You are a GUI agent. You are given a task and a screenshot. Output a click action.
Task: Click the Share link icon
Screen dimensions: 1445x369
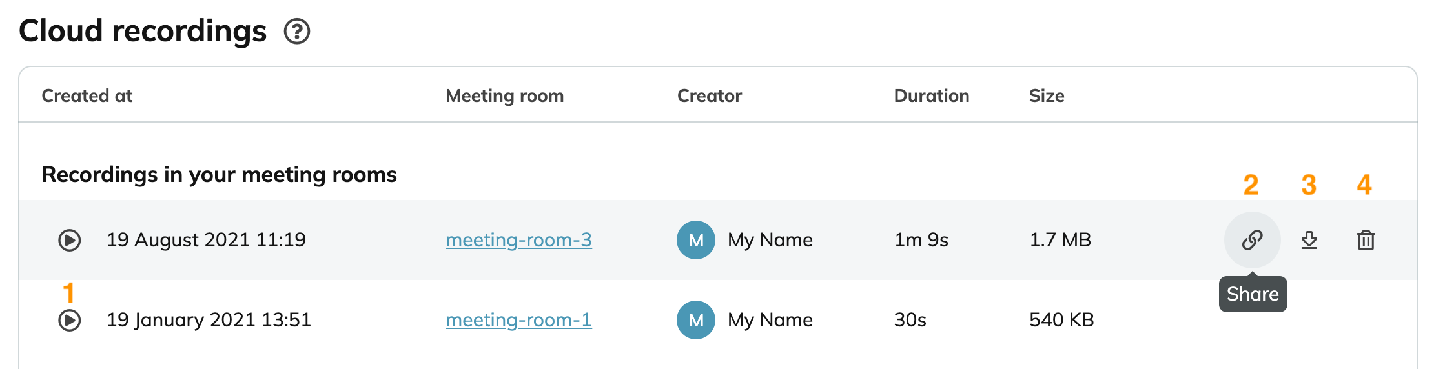[1252, 240]
